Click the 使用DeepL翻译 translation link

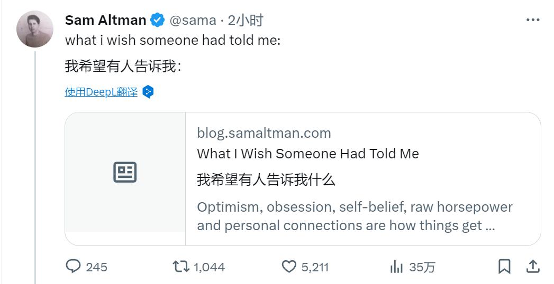(101, 92)
